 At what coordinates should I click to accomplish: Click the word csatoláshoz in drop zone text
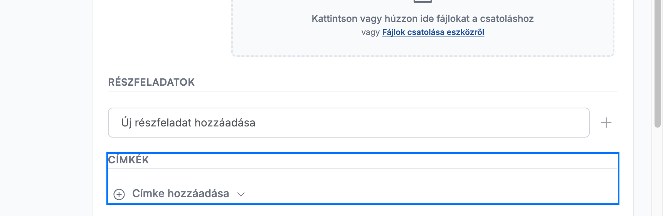pos(507,19)
